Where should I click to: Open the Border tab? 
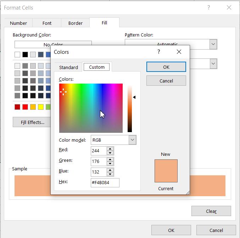76,23
